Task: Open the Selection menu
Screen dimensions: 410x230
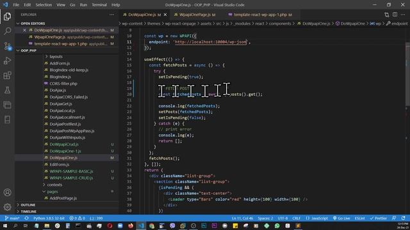Action: point(44,4)
